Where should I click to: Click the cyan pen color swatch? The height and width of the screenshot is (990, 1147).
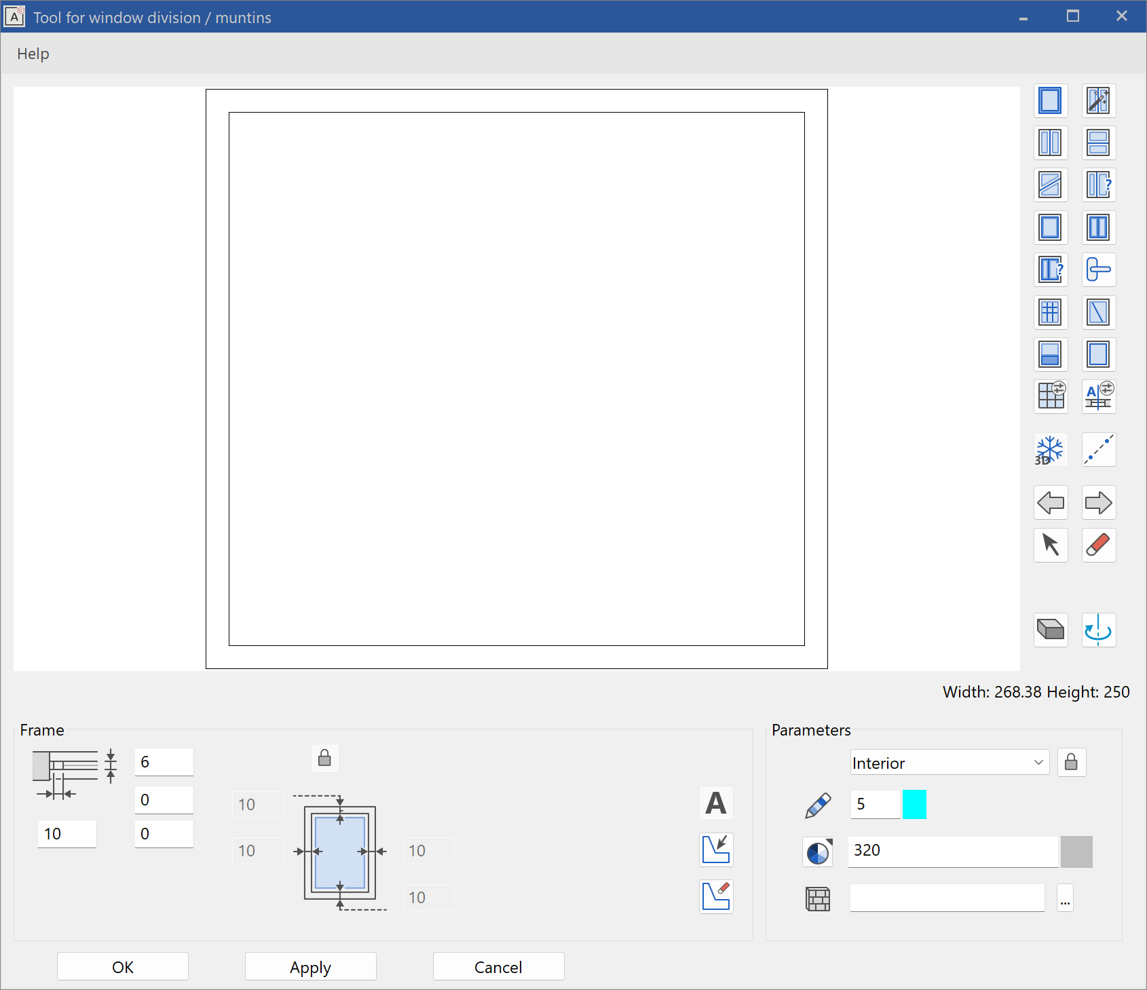pos(914,805)
